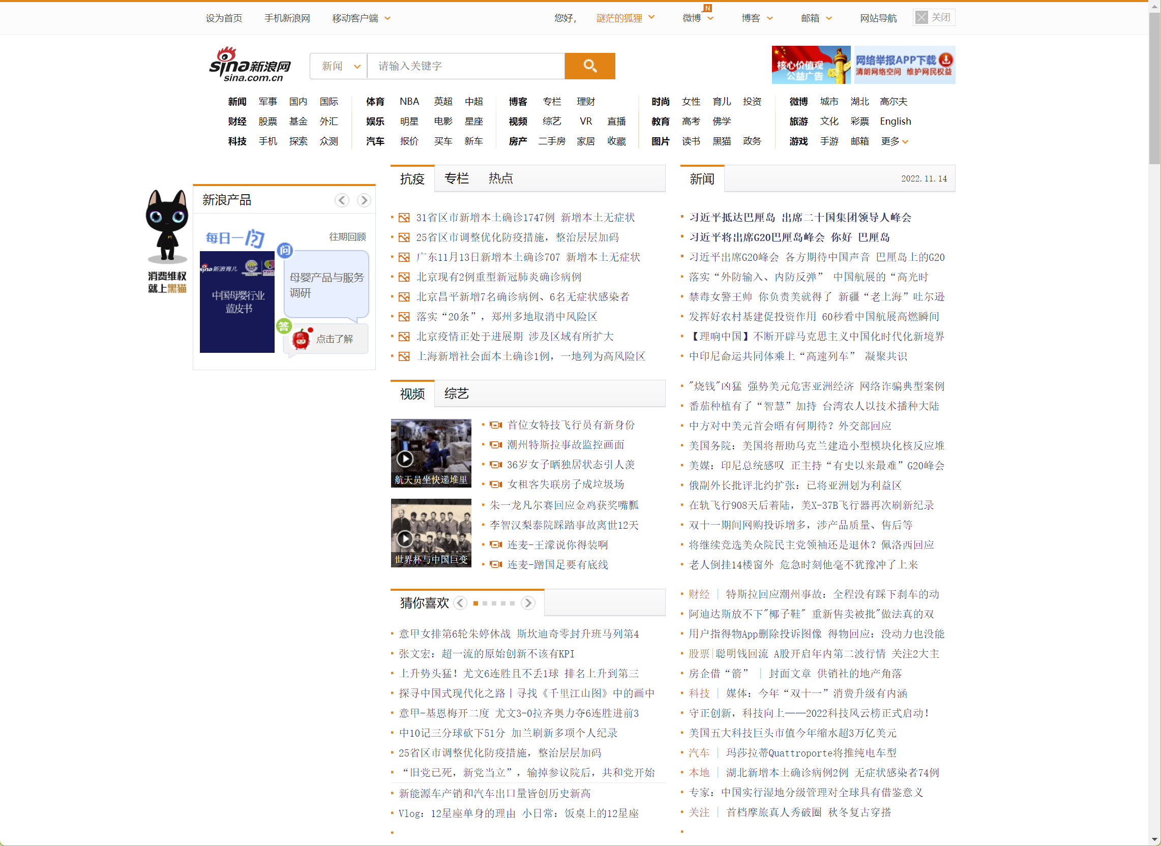Click next arrow in 猜你喜欢 section
Image resolution: width=1161 pixels, height=846 pixels.
527,603
